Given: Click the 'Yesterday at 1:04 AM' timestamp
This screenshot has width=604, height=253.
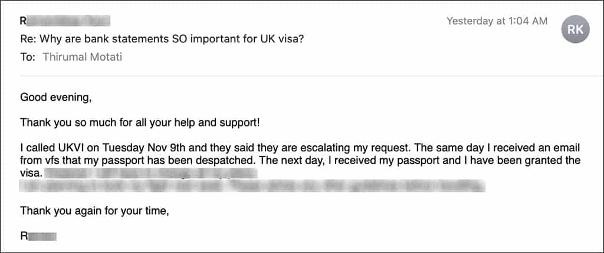Looking at the screenshot, I should [x=497, y=21].
